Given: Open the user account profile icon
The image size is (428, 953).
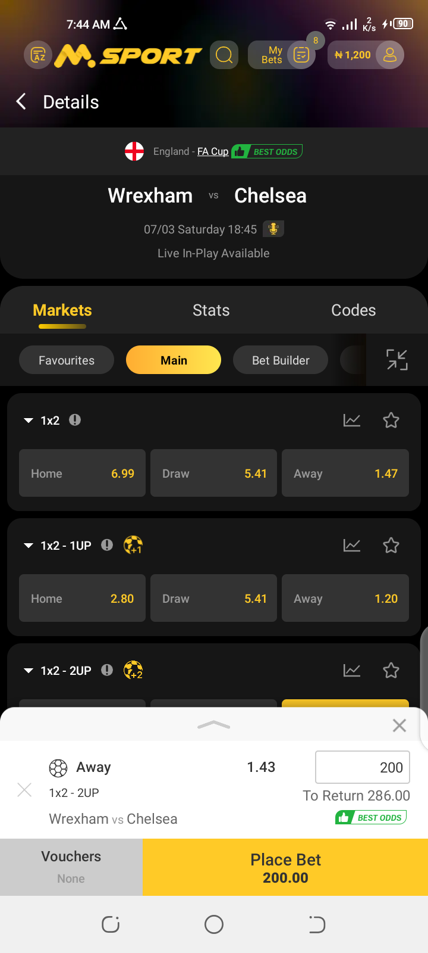Looking at the screenshot, I should pyautogui.click(x=390, y=55).
